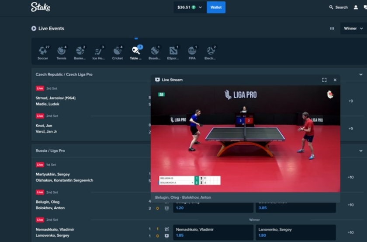This screenshot has width=367, height=242.
Task: Open the Knot vs Varcl match
Action: click(x=46, y=129)
